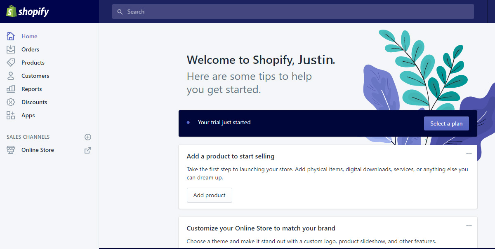Click into the Search field
495x249 pixels.
pos(293,12)
